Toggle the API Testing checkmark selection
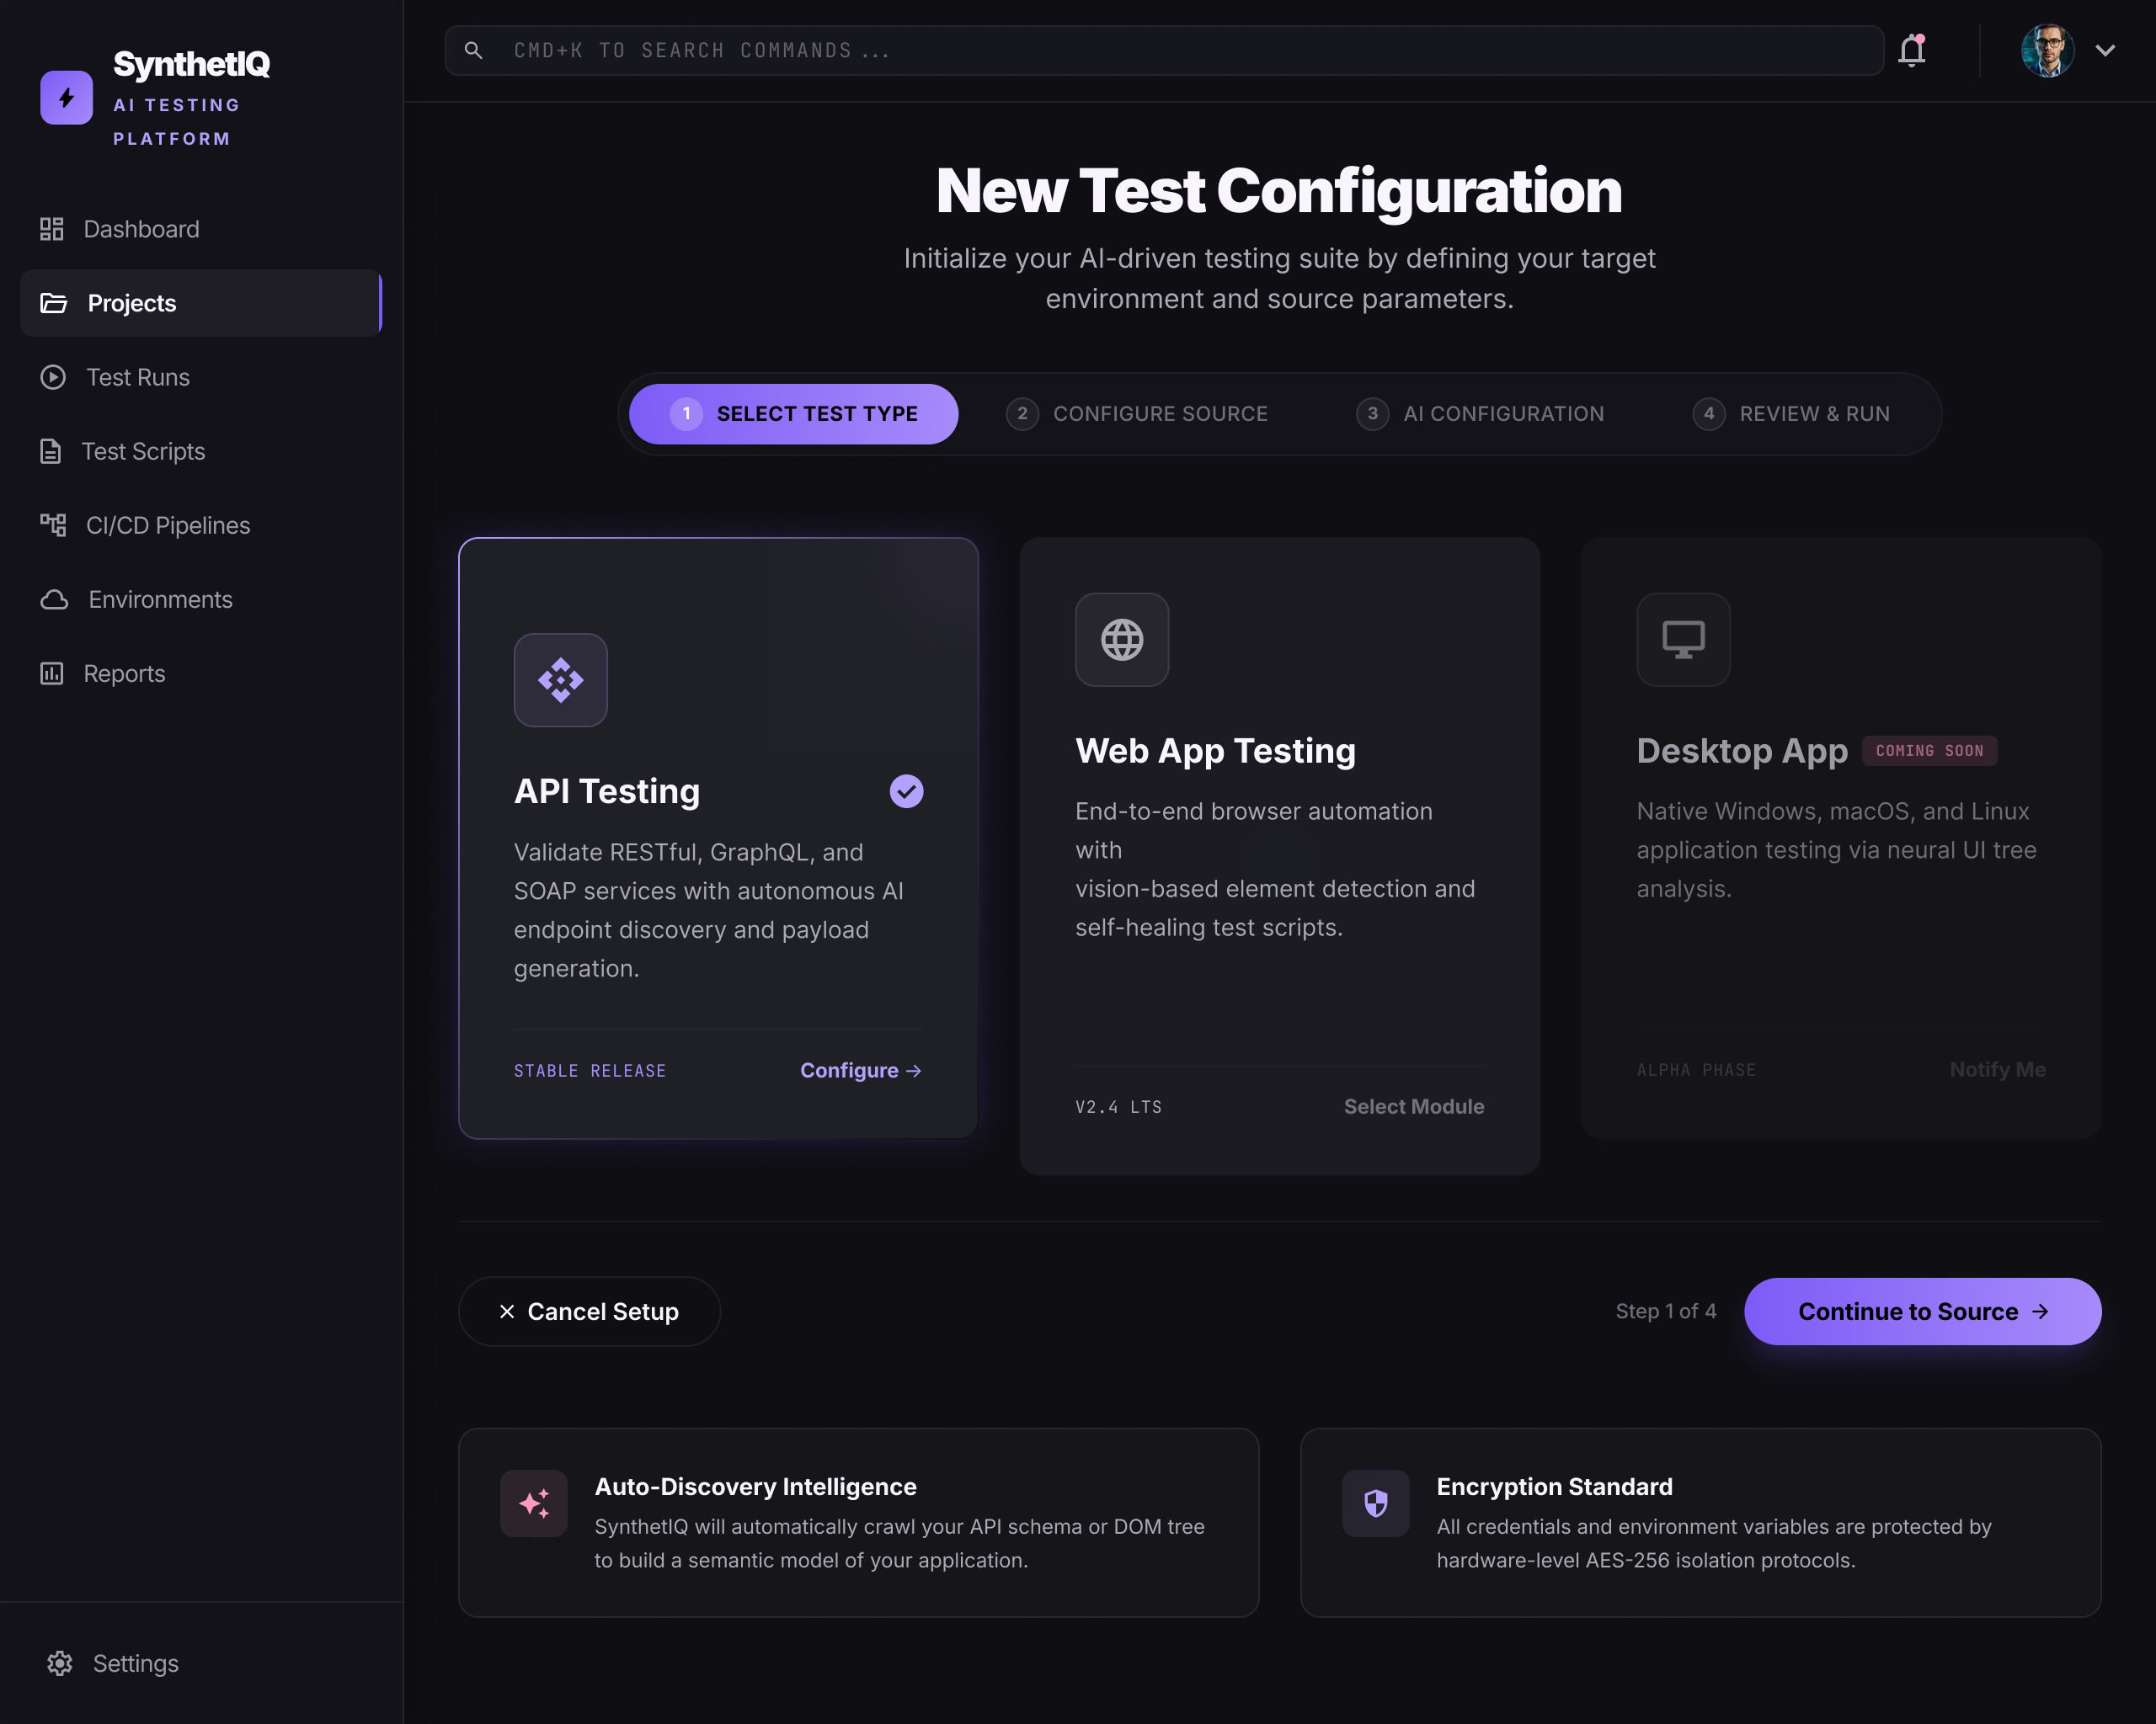Screen dimensions: 2156x1724 pyautogui.click(x=905, y=790)
